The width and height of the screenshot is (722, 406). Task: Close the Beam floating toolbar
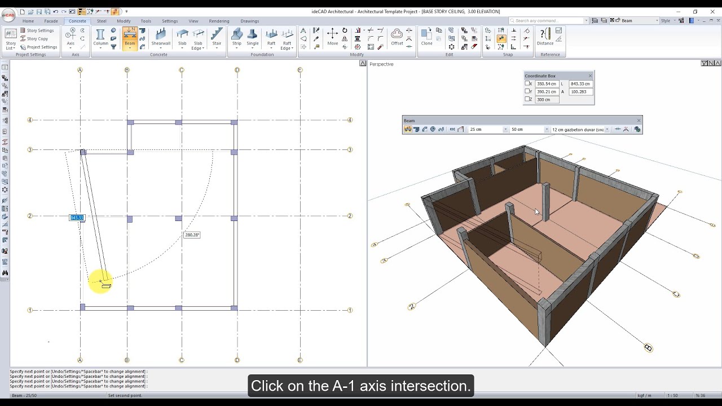[x=639, y=120]
